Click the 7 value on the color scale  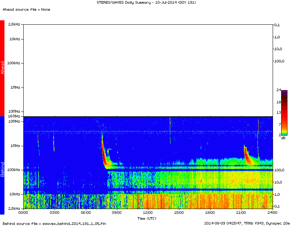(280, 124)
